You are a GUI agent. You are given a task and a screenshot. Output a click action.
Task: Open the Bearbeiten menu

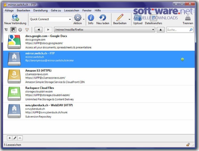[x=24, y=10]
